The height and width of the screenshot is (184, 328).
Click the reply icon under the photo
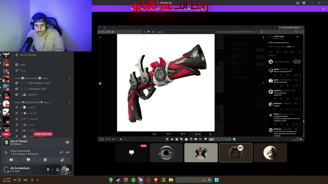154,134
